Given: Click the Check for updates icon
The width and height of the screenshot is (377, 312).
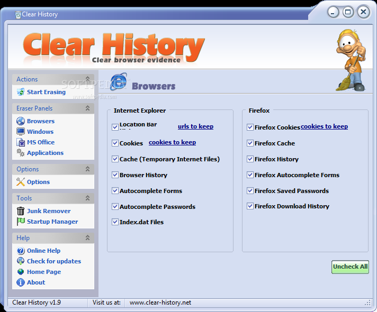Looking at the screenshot, I should coord(21,261).
